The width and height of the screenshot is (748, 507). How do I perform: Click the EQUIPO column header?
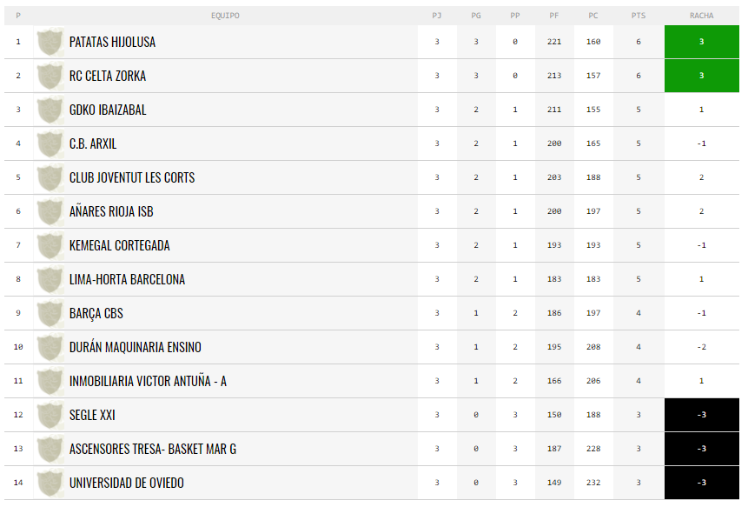[225, 16]
